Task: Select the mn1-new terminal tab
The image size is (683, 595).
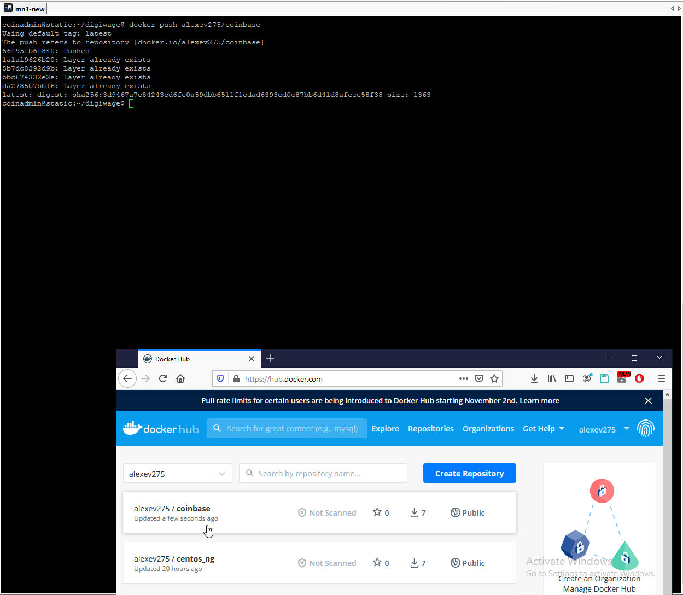Action: pos(25,9)
